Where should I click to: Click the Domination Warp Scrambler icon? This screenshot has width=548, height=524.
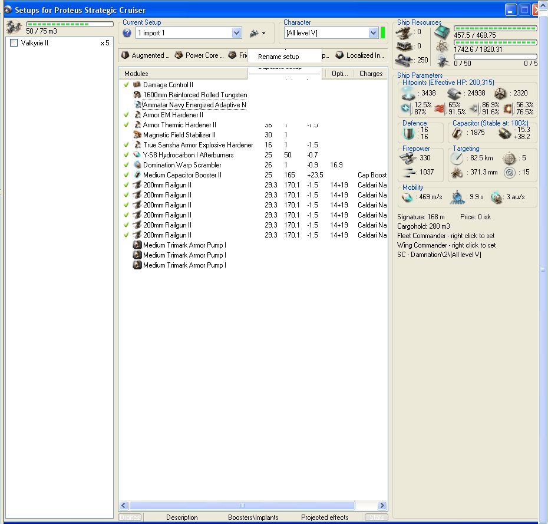click(137, 165)
